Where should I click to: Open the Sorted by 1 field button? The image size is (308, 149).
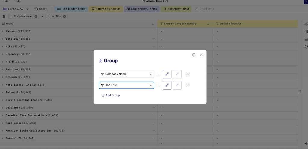click(x=176, y=9)
